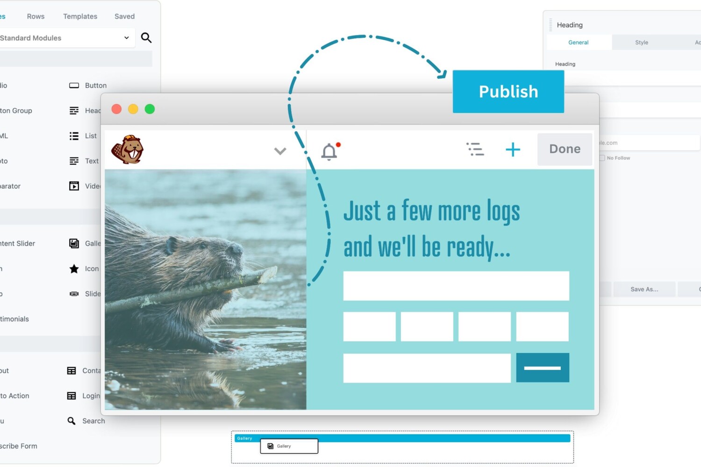Select the Search module icon
Viewport: 701px width, 467px height.
[72, 421]
